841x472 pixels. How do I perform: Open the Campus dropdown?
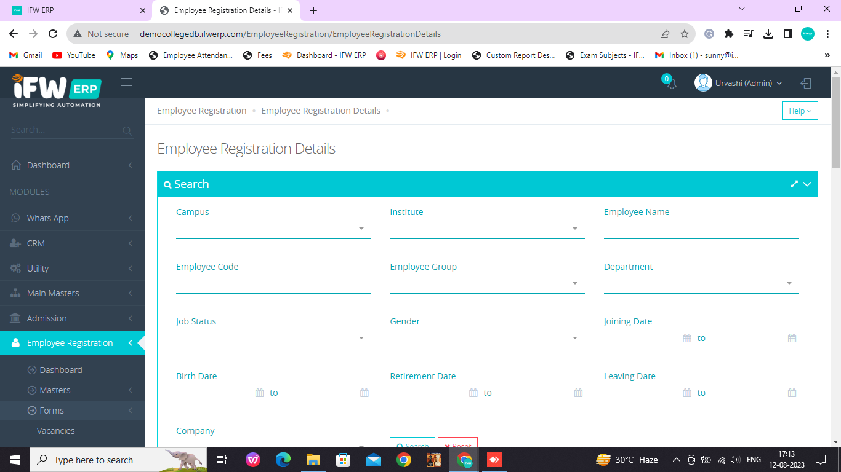click(x=273, y=229)
